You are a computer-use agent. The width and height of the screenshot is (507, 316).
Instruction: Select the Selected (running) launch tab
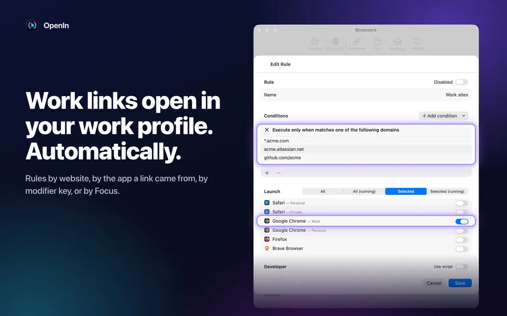[x=447, y=192]
